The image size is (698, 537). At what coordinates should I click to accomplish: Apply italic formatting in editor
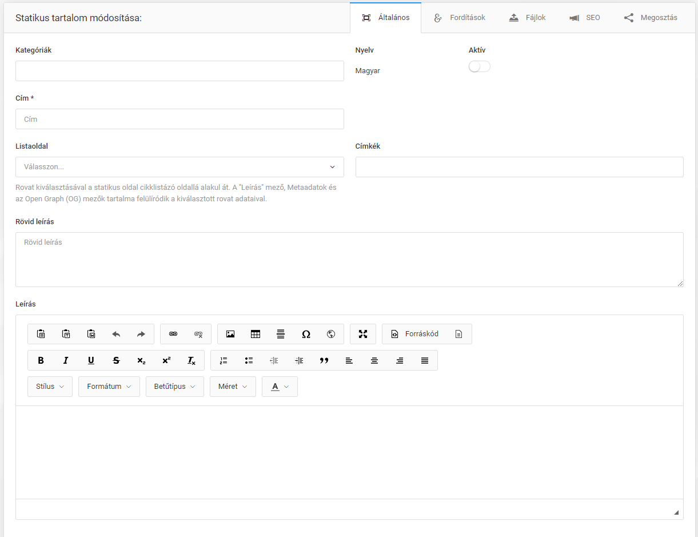[x=66, y=360]
